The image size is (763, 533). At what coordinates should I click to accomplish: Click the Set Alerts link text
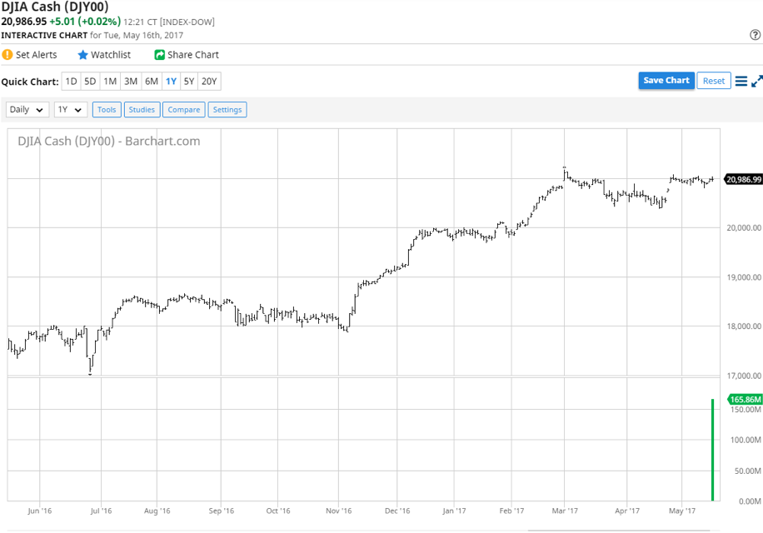coord(36,55)
